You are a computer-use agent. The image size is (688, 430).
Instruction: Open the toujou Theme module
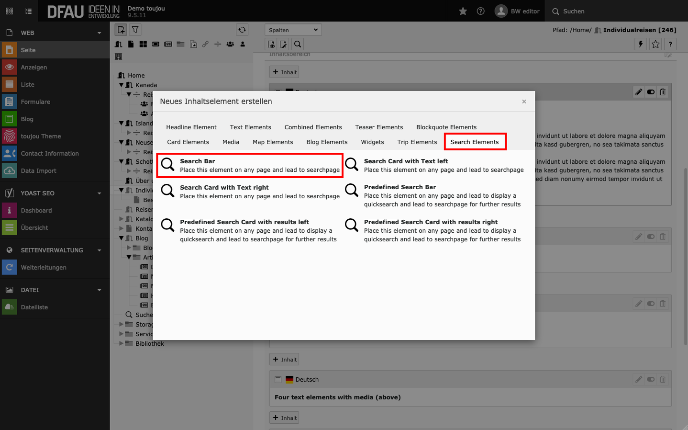pos(41,136)
